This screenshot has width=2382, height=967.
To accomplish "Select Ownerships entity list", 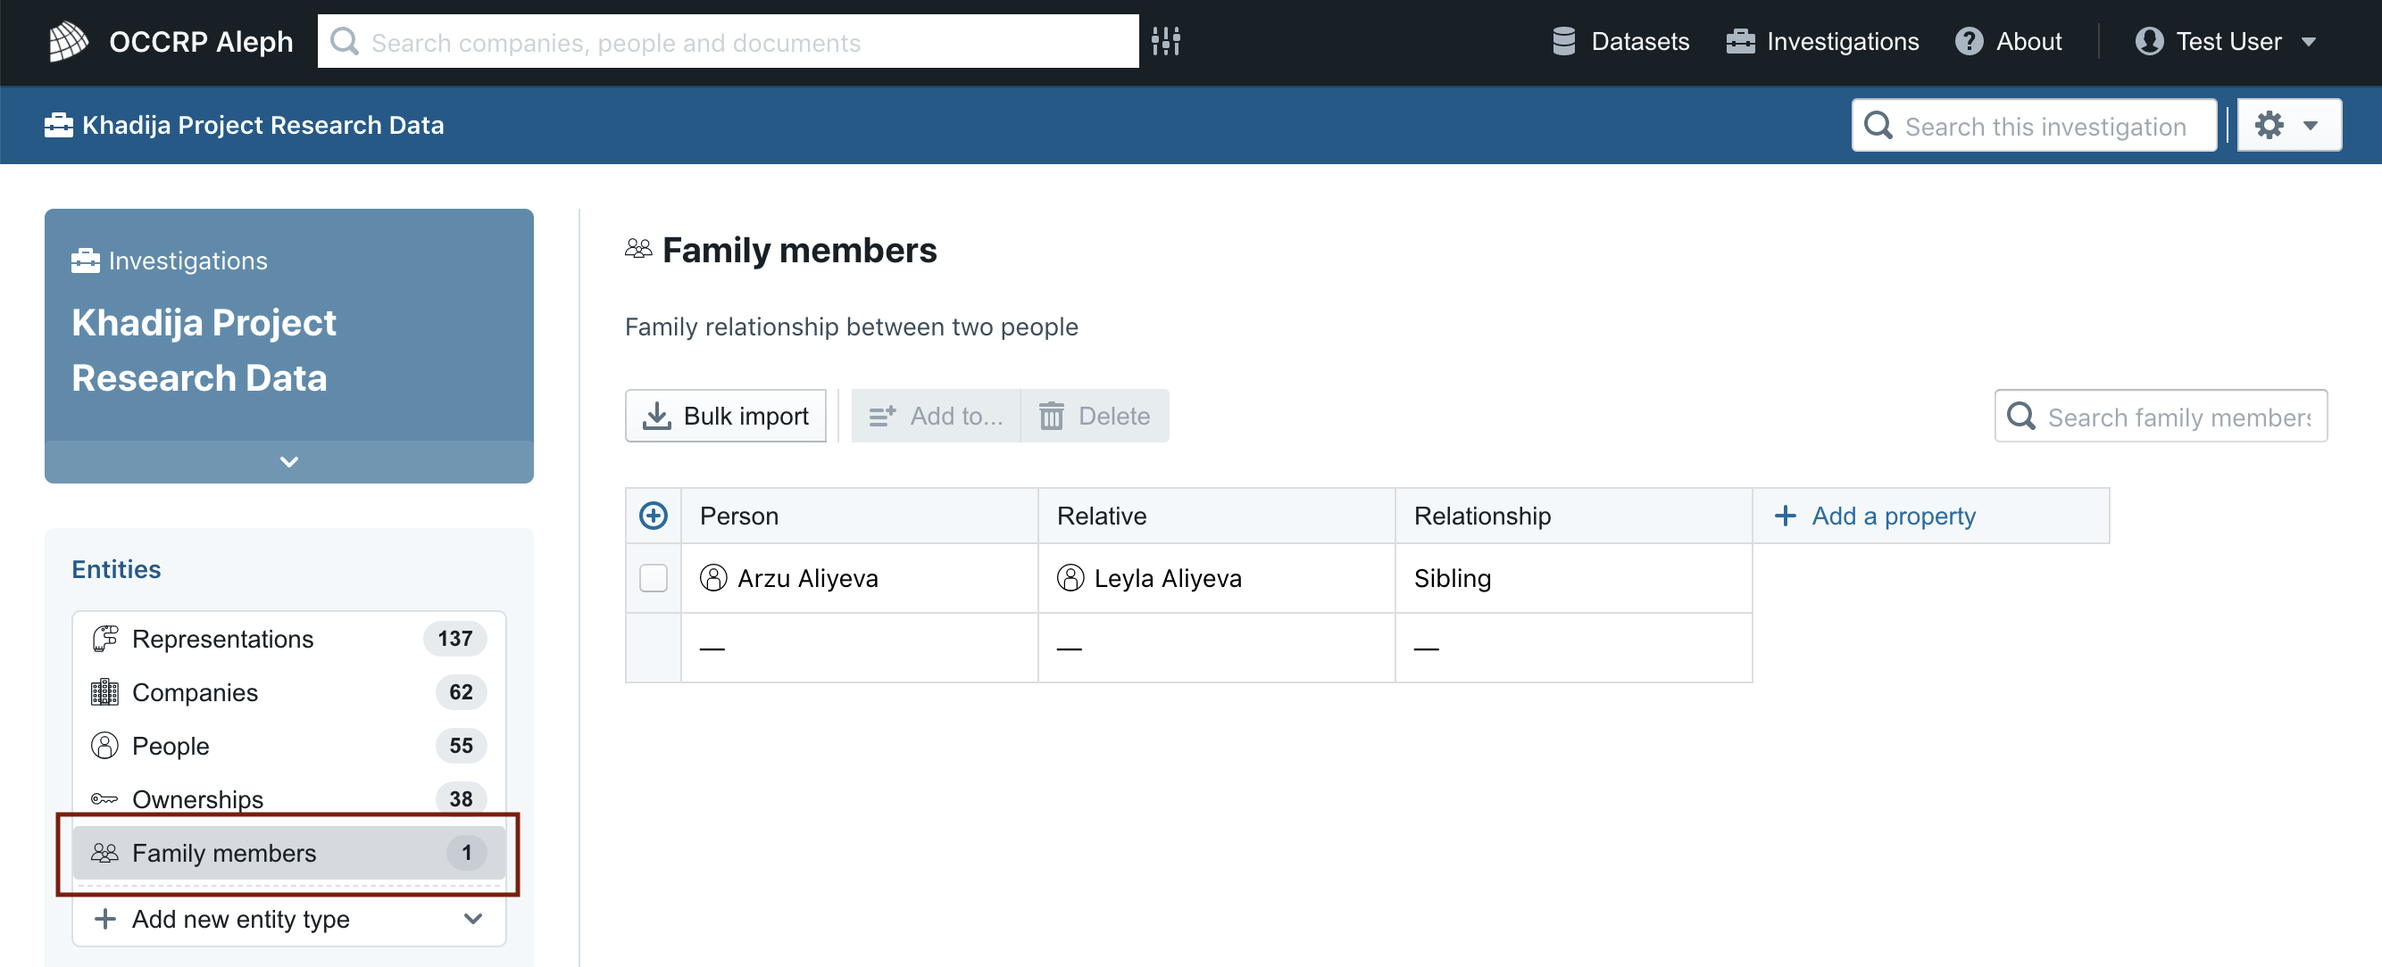I will click(288, 799).
